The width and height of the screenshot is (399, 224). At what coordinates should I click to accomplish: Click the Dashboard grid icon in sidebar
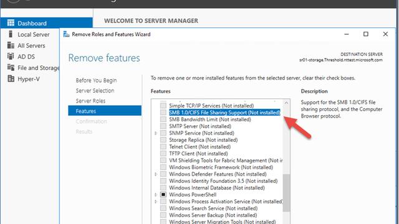click(x=11, y=23)
